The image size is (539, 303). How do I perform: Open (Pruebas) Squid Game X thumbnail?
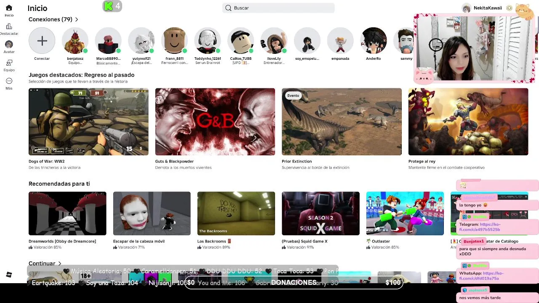click(320, 213)
